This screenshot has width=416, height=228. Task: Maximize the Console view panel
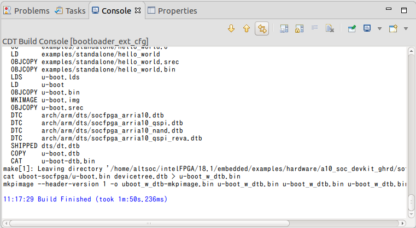point(403,9)
